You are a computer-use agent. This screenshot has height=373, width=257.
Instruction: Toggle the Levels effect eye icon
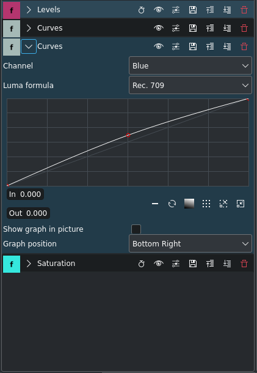coord(159,10)
